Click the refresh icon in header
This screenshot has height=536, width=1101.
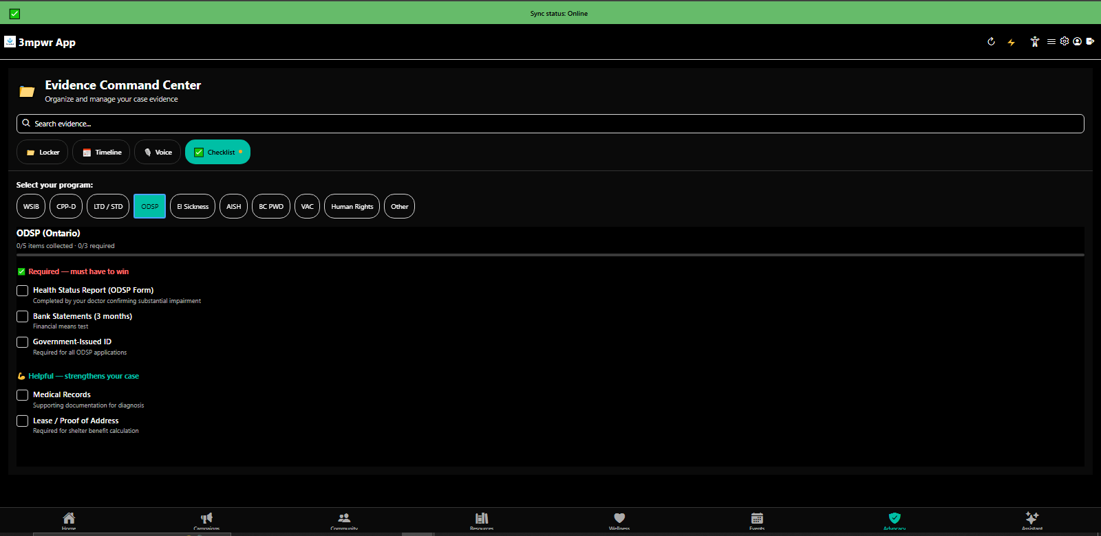click(991, 42)
